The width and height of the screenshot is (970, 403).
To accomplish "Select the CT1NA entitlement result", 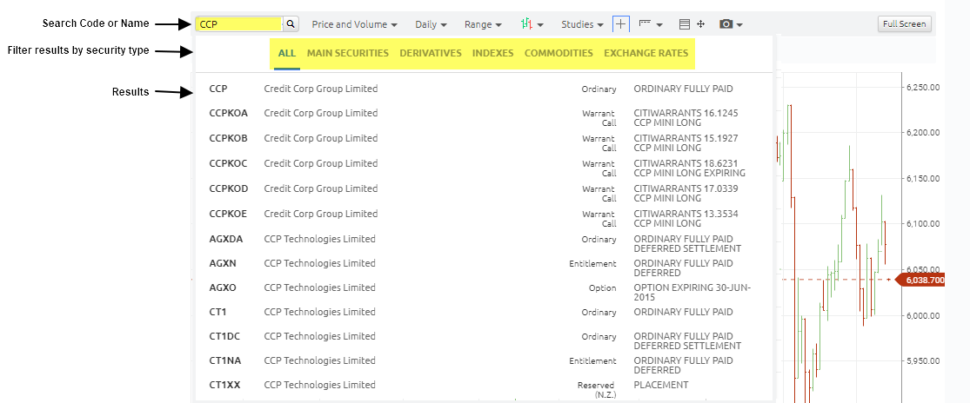I will 484,366.
